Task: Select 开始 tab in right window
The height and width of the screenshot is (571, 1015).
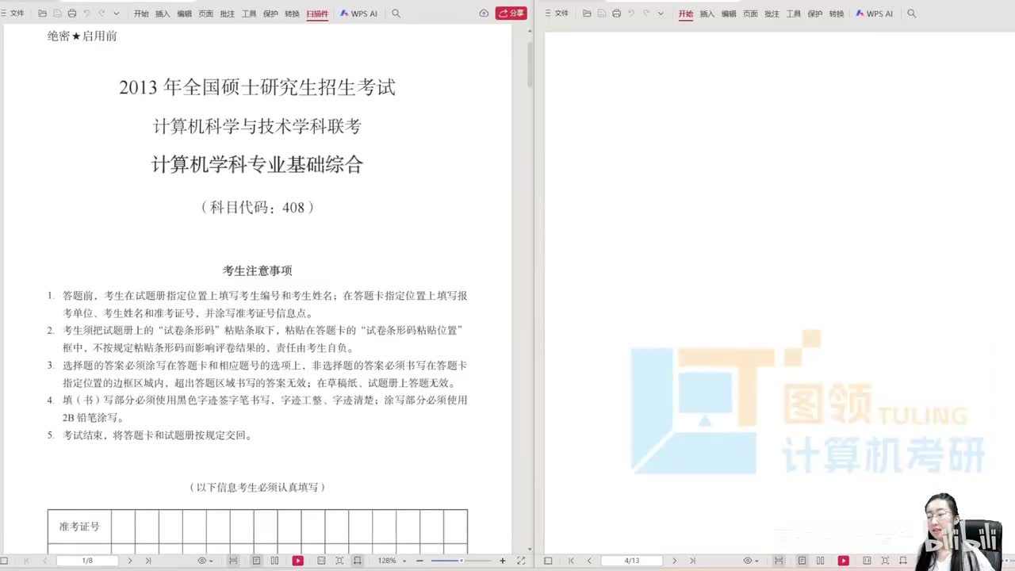Action: [686, 13]
